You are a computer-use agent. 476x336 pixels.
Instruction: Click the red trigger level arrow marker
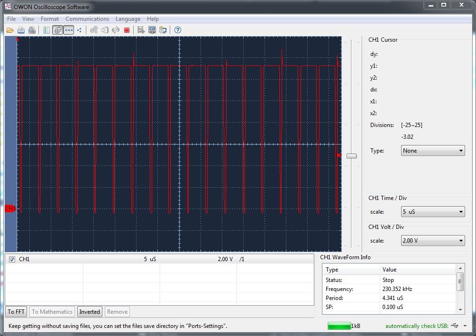point(339,155)
